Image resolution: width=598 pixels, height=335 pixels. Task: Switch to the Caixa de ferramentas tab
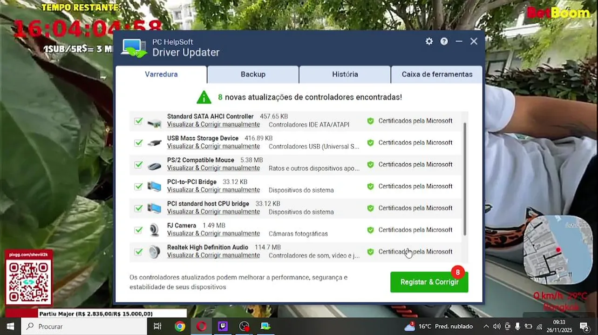[x=437, y=74]
